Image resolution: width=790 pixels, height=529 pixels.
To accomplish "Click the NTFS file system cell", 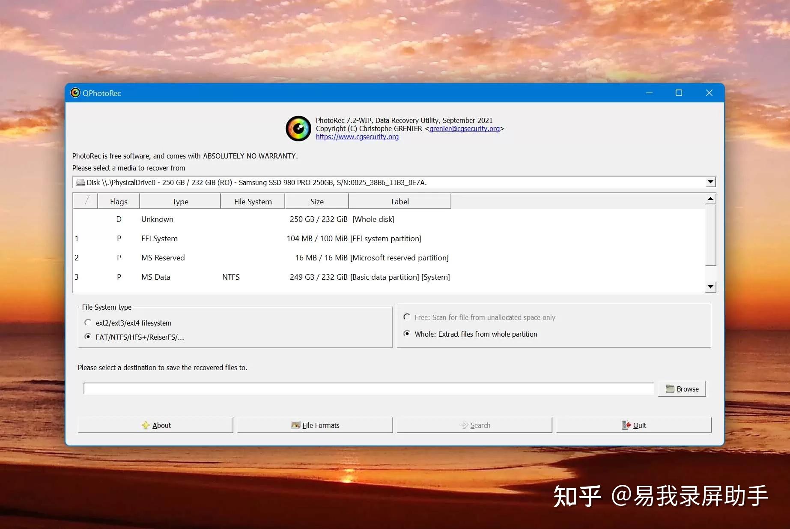I will tap(231, 277).
